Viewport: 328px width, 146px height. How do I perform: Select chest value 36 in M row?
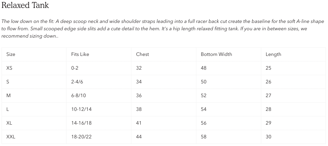[x=139, y=96]
